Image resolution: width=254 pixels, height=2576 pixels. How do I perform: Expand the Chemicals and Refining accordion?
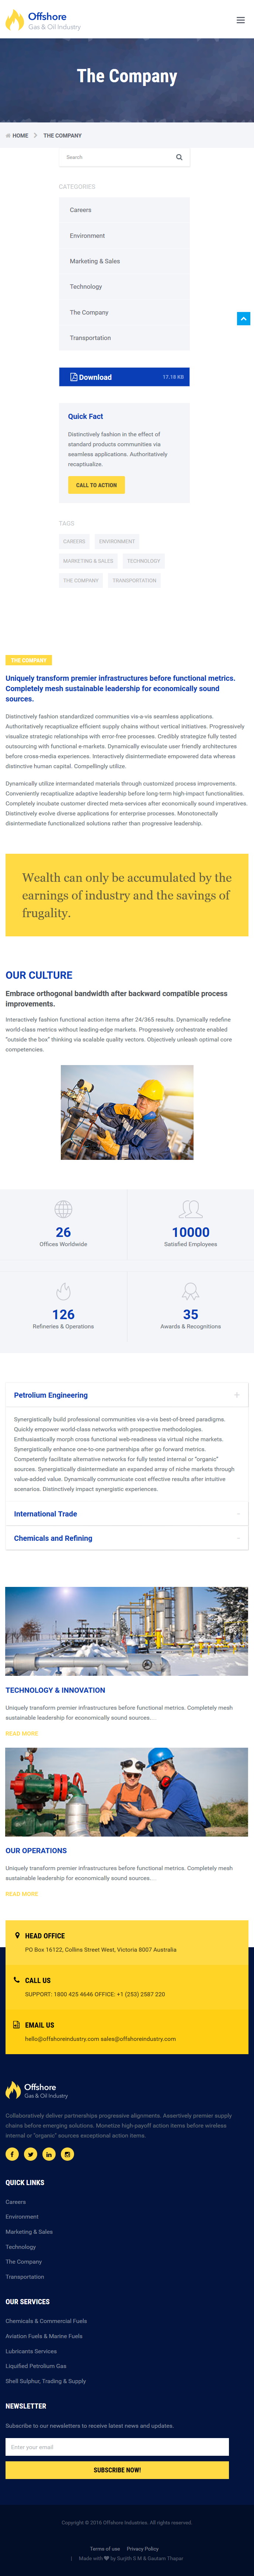click(127, 1538)
